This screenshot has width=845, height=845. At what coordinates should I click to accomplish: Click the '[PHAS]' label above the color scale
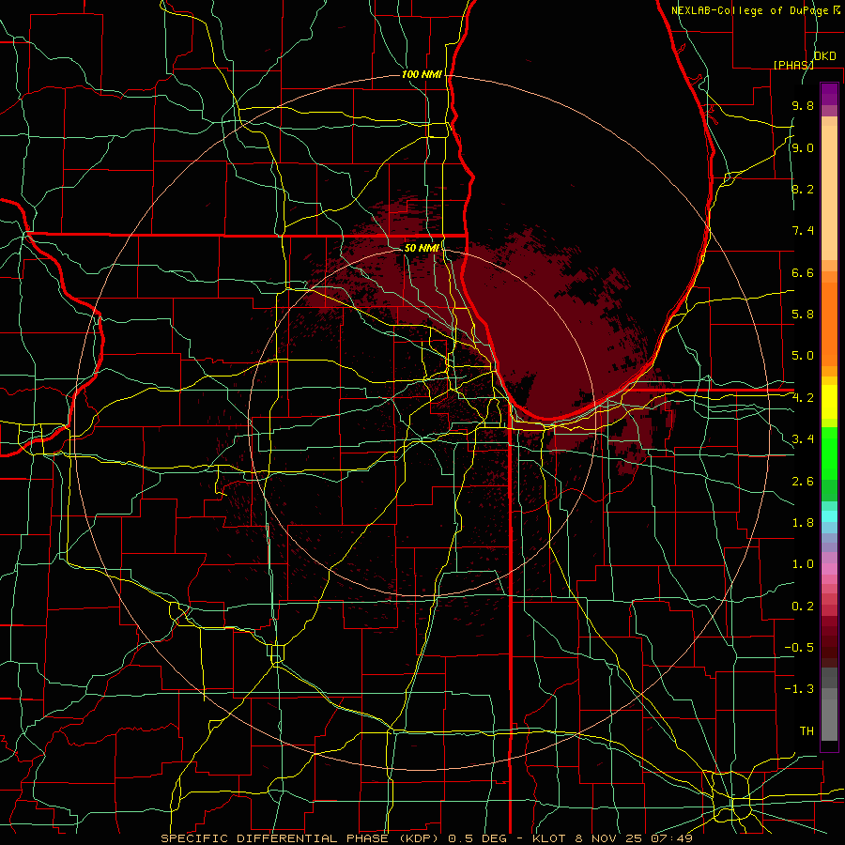(x=793, y=65)
